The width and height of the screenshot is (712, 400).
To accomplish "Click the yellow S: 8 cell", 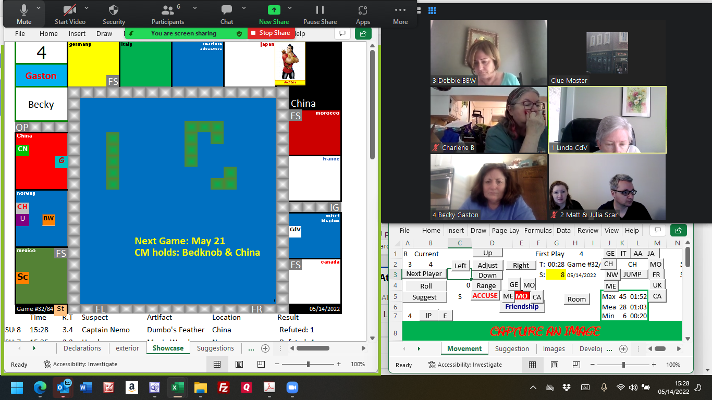I will click(556, 275).
